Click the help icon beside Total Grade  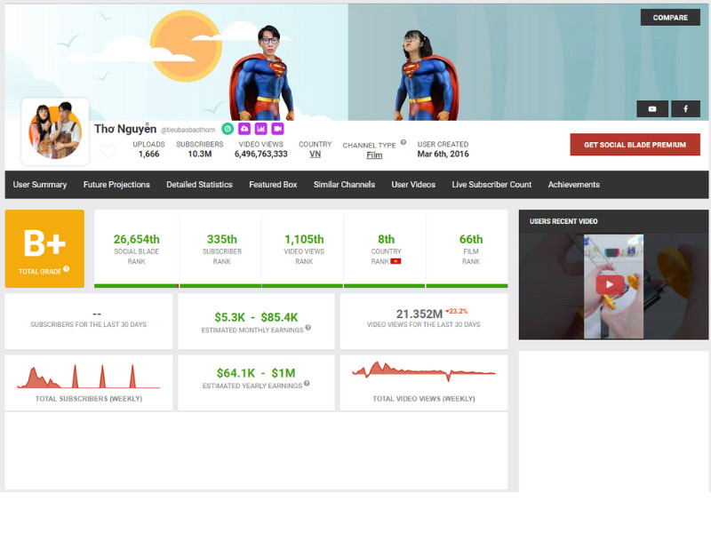66,269
